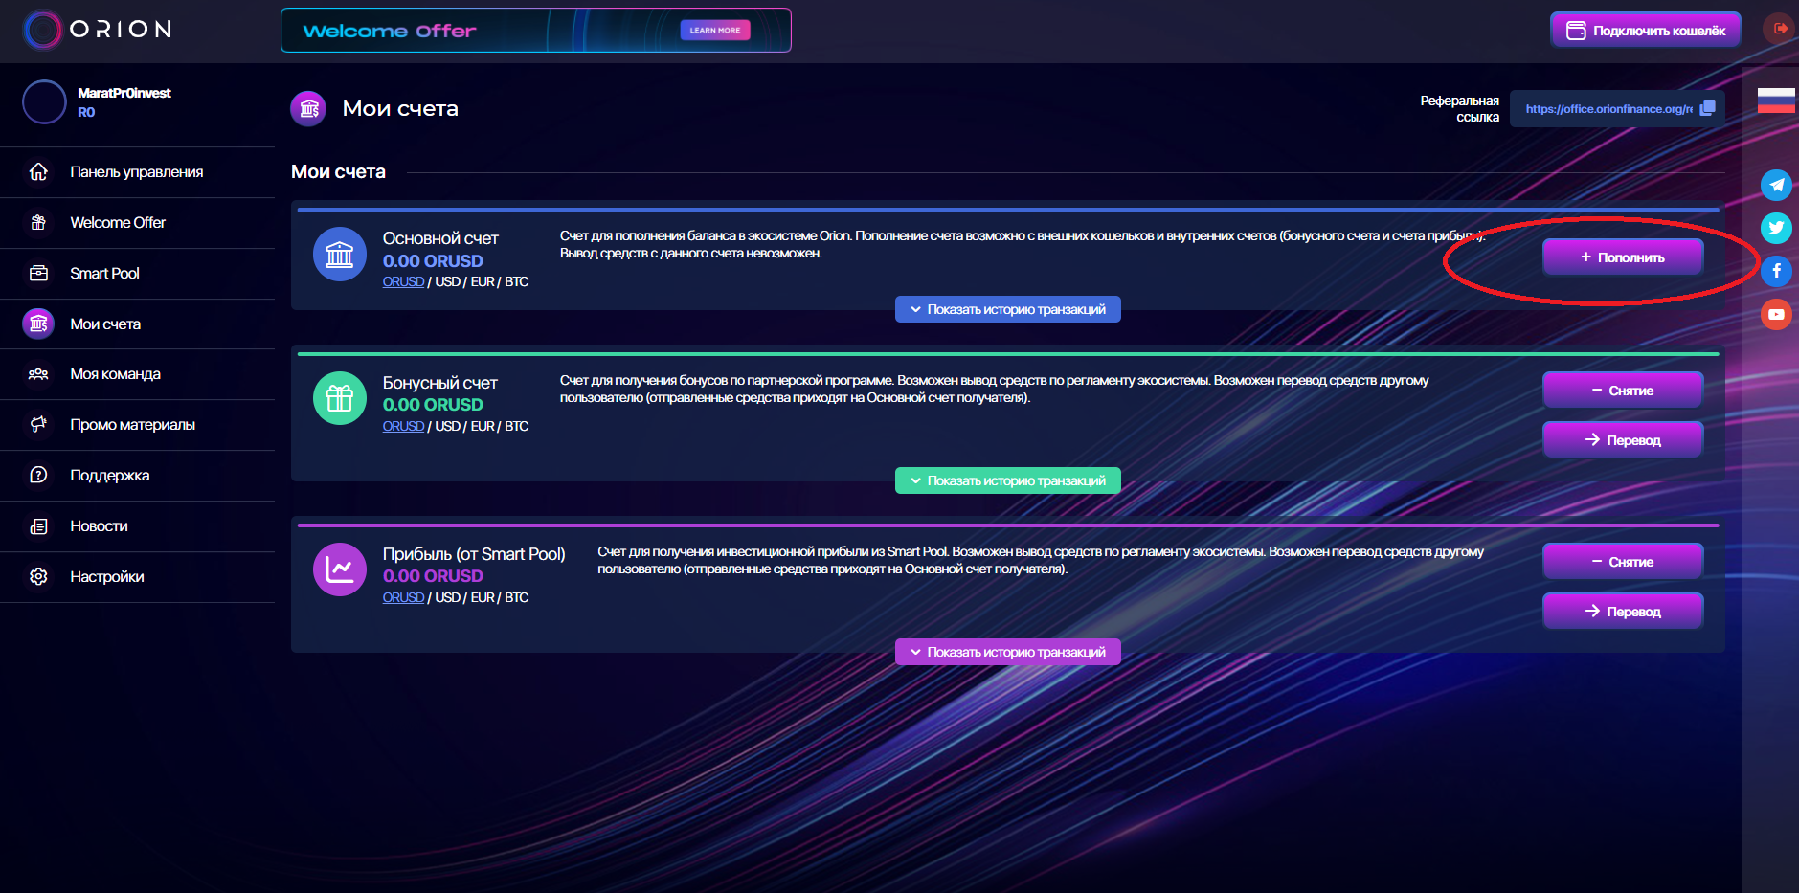Click the team people icon beside Моя команда
Image resolution: width=1799 pixels, height=893 pixels.
[x=38, y=374]
